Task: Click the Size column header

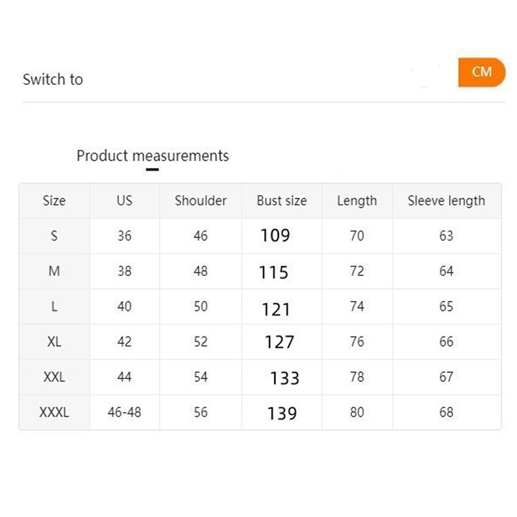Action: click(54, 200)
